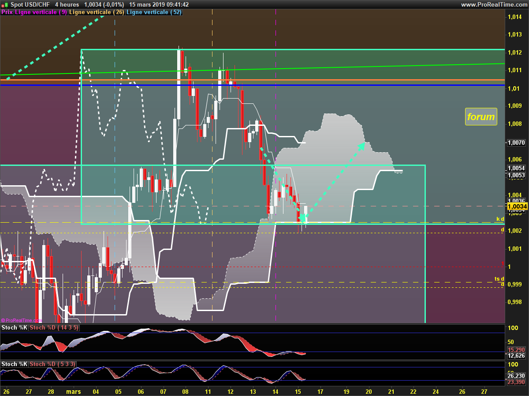
Task: Click the Stoch %K label of the 5 3 3 panel
Action: pos(15,364)
